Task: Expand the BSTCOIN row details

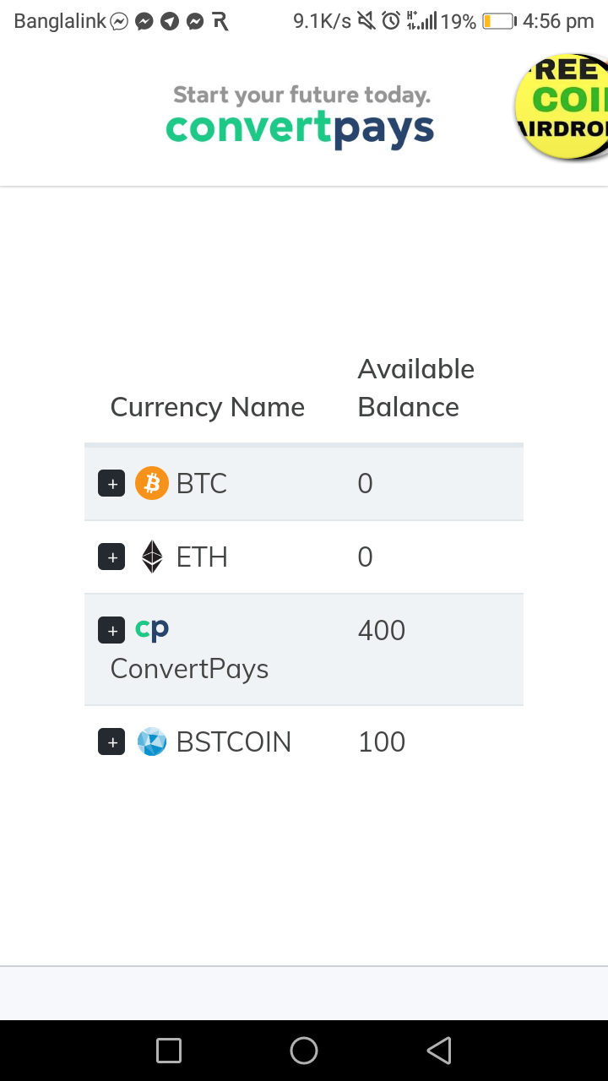Action: coord(111,742)
